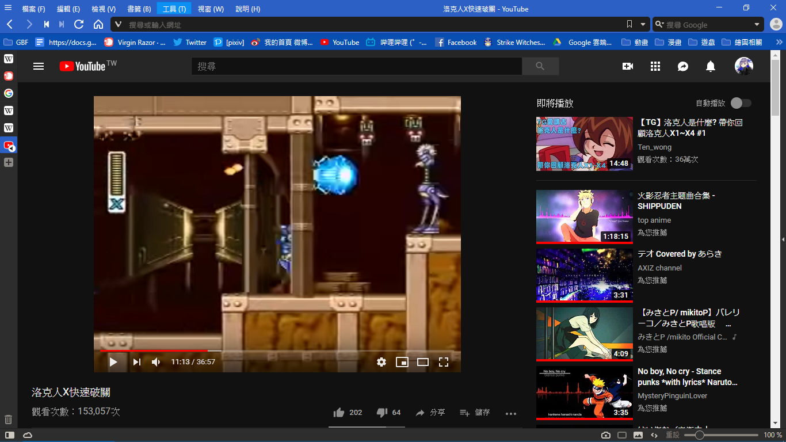786x442 pixels.
Task: Pick a search engine via magnifier icon
Action: (660, 24)
